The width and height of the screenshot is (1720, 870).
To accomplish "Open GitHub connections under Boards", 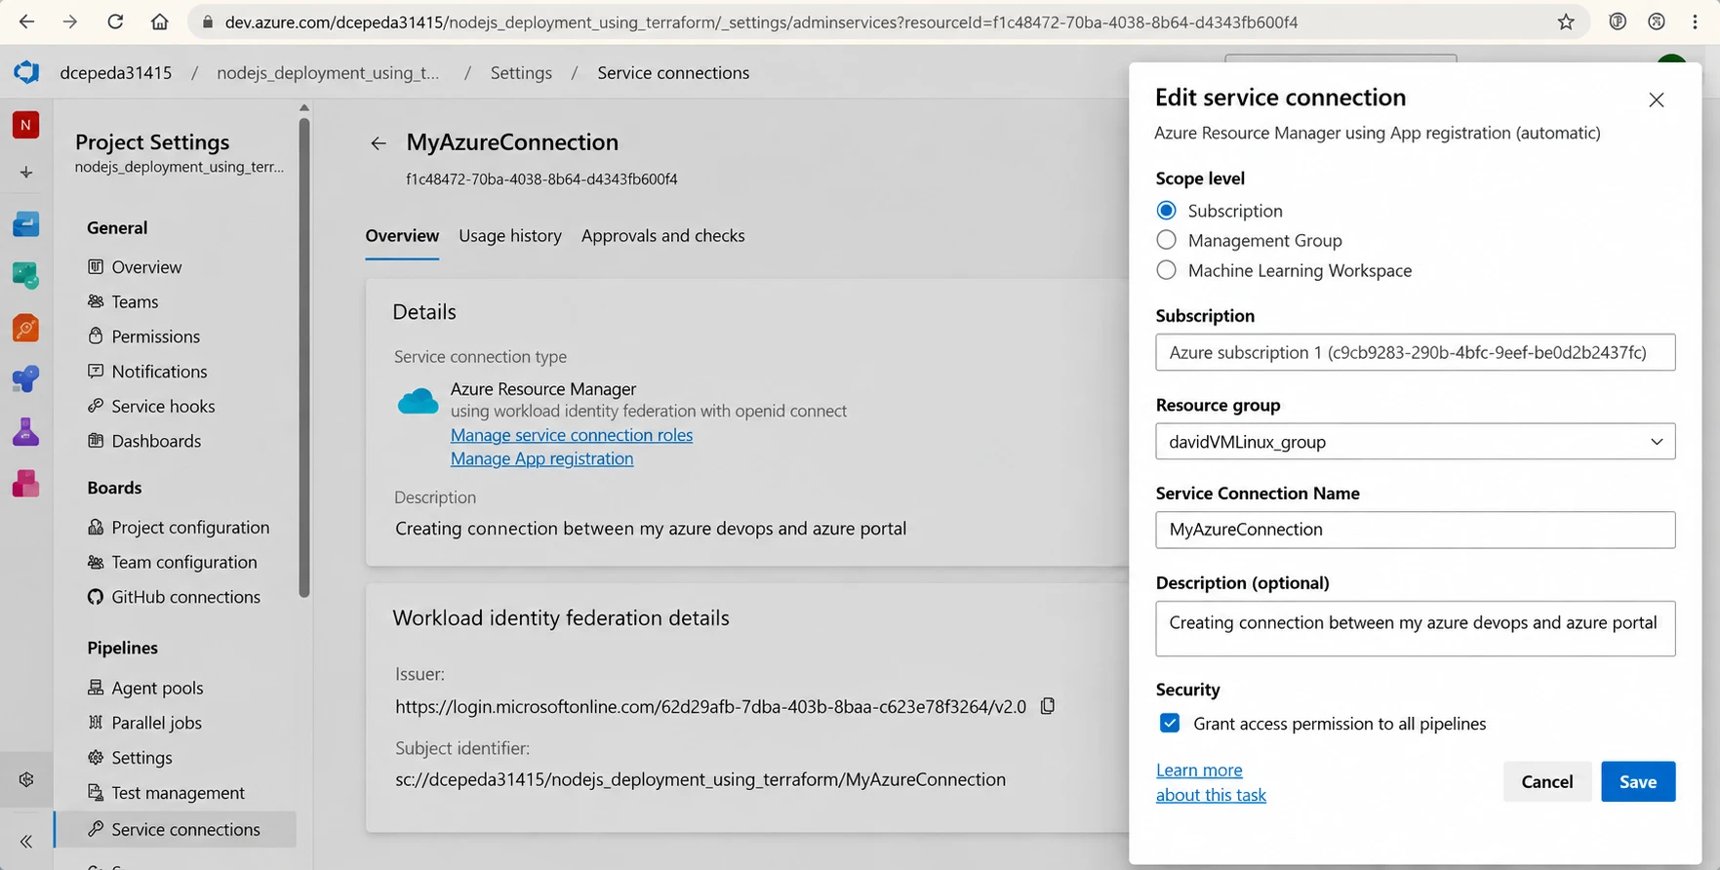I will [x=185, y=597].
